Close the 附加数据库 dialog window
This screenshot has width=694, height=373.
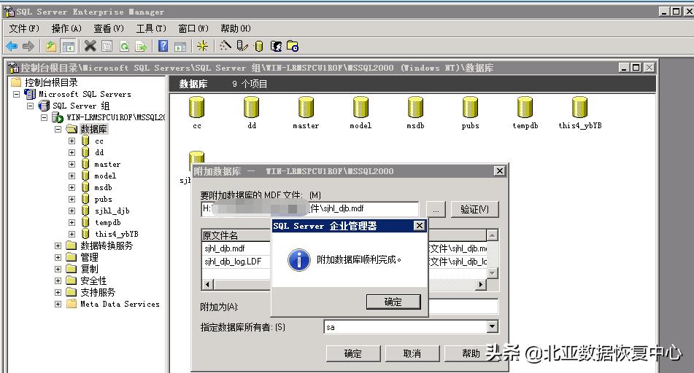[499, 171]
